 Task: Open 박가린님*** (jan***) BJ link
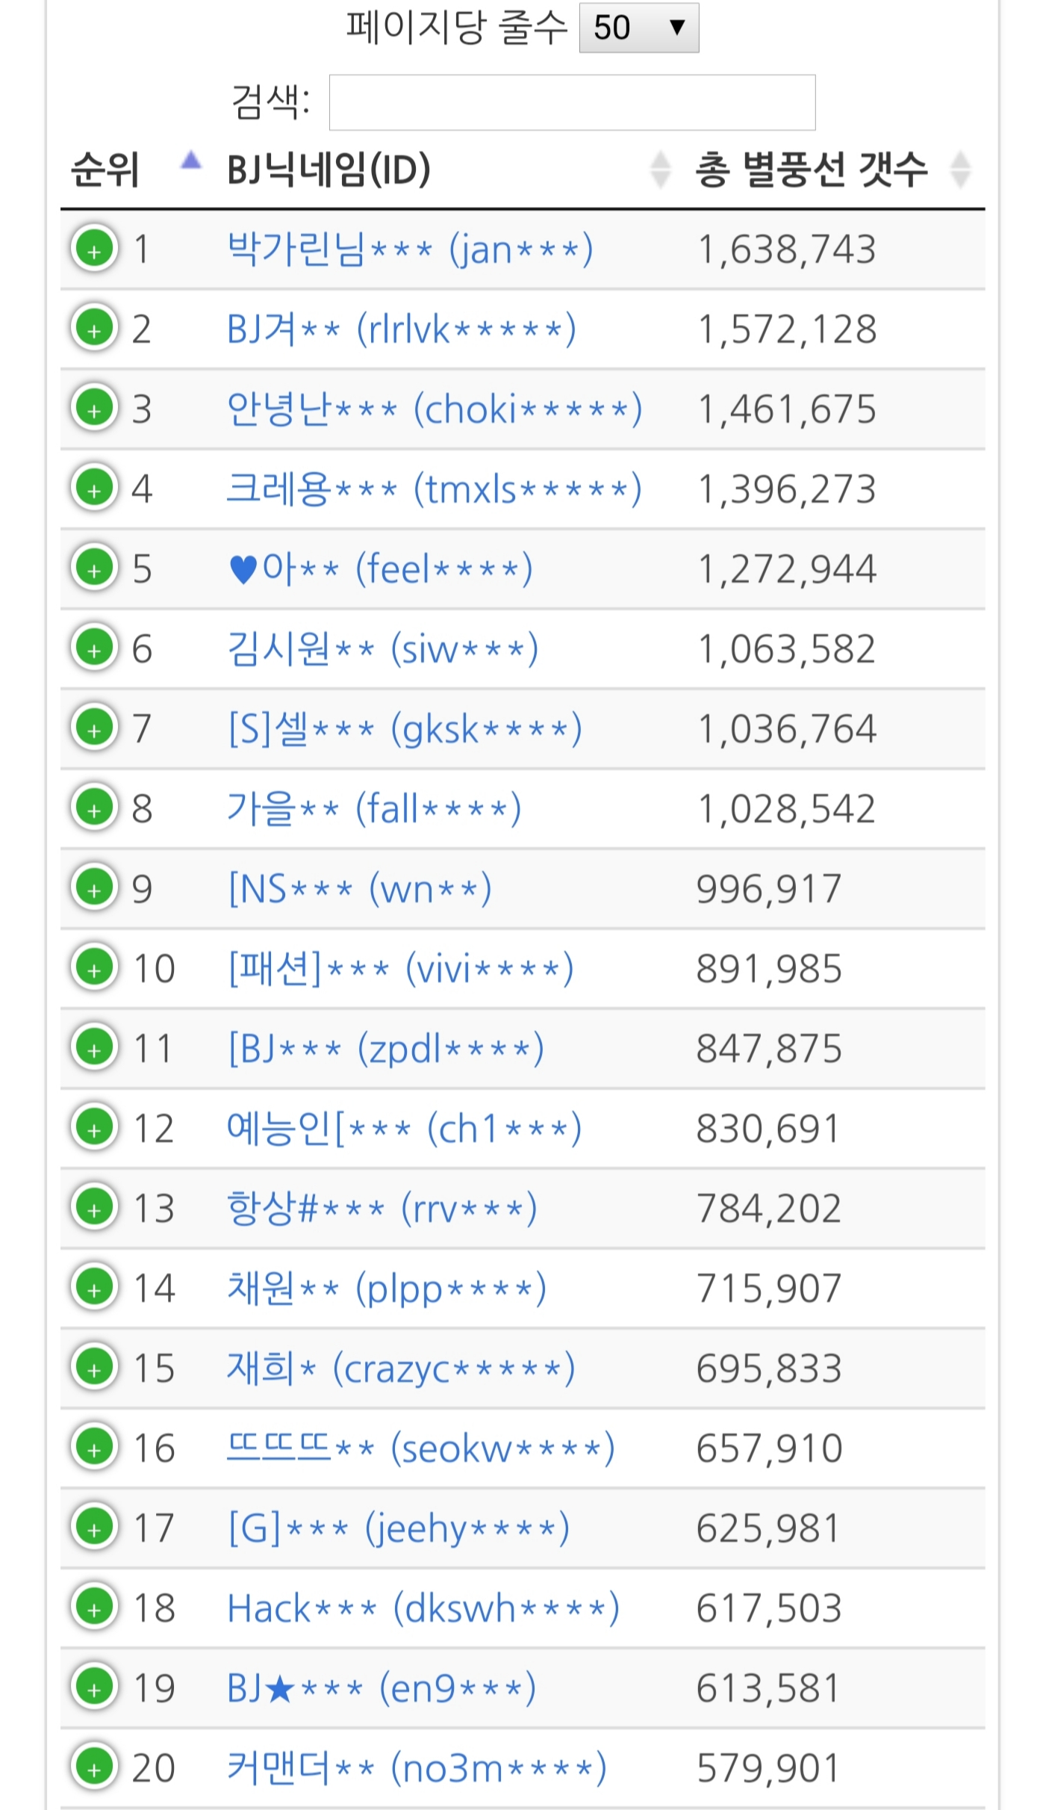(409, 249)
